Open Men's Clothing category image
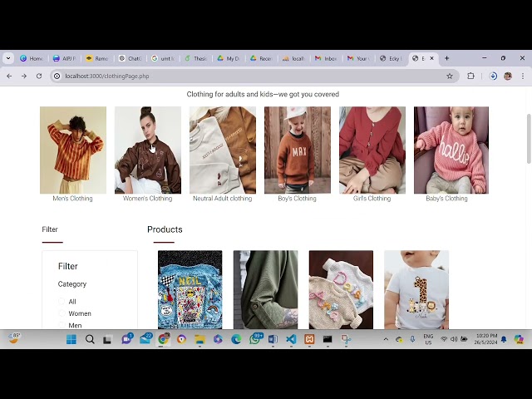This screenshot has height=399, width=532. point(73,150)
